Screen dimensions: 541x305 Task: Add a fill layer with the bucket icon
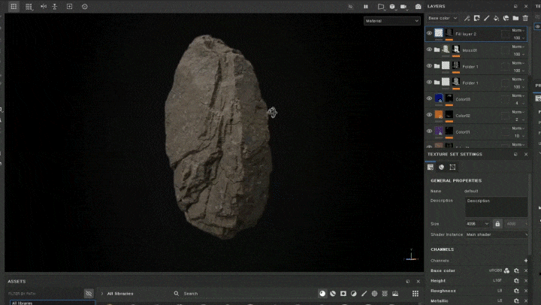click(496, 18)
